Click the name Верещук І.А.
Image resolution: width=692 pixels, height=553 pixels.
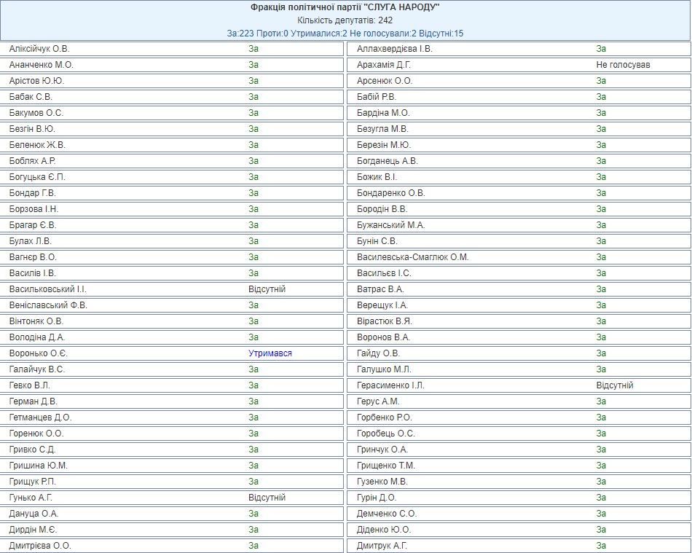click(x=382, y=305)
